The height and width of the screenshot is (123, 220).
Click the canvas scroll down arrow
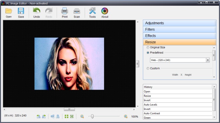click(x=138, y=106)
